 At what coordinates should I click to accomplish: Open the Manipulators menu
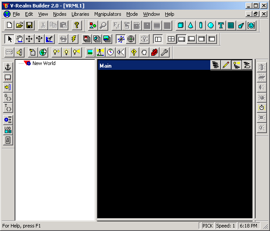[108, 14]
